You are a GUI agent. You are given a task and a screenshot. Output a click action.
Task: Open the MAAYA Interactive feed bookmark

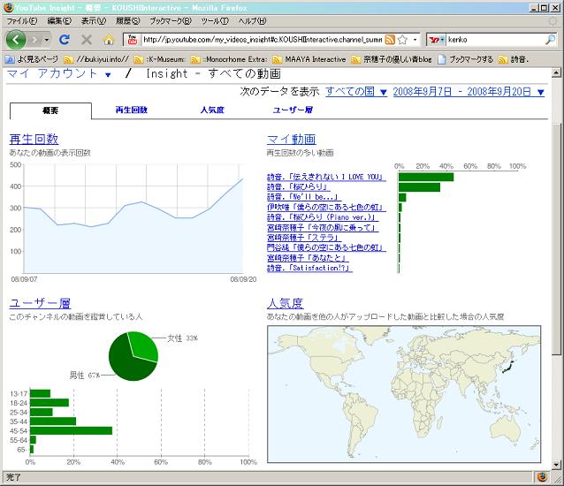(x=309, y=60)
